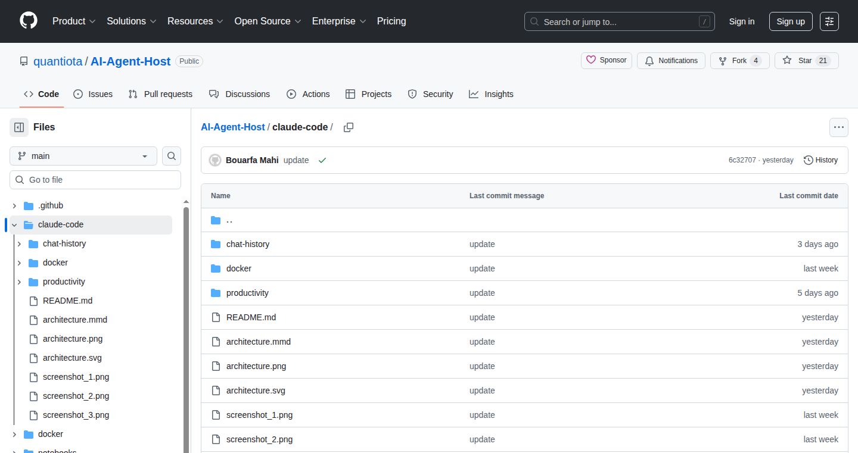Open architecture.mmd in file table
Screen dimensions: 858x453
tap(259, 342)
